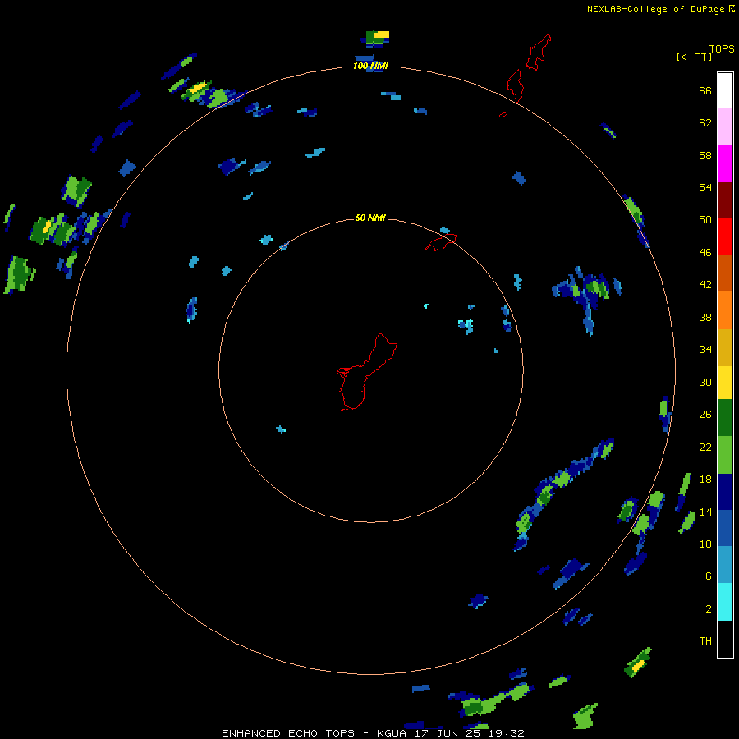This screenshot has width=739, height=739.
Task: Click the 'TH' legend label
Action: coord(705,641)
